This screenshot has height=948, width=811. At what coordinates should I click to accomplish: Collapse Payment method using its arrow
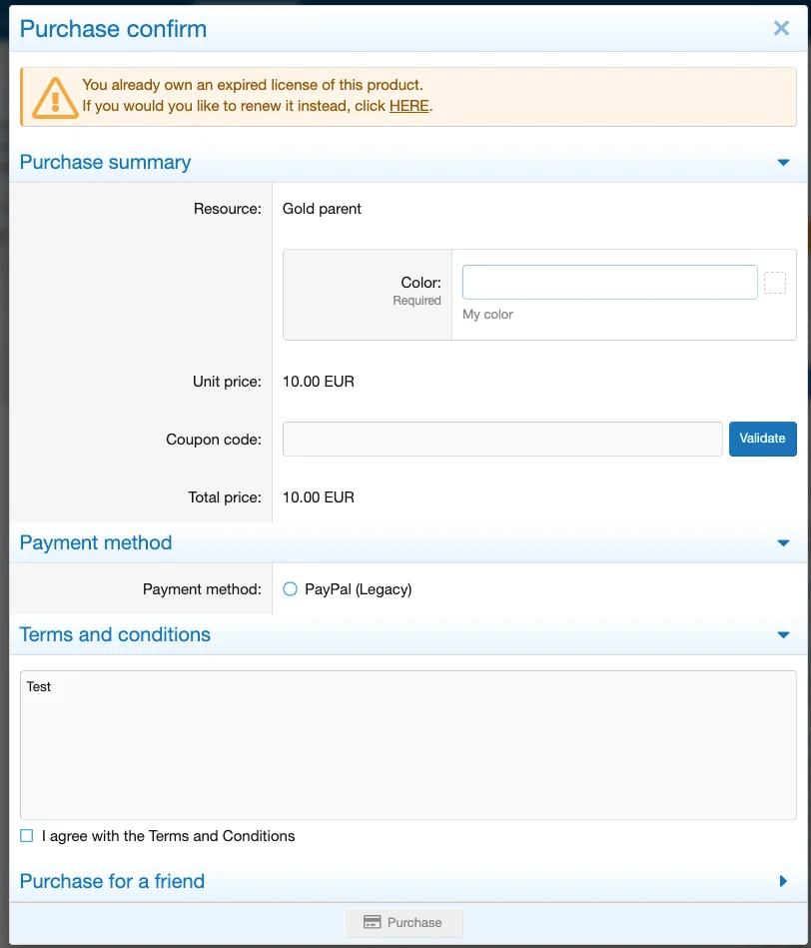coord(783,543)
